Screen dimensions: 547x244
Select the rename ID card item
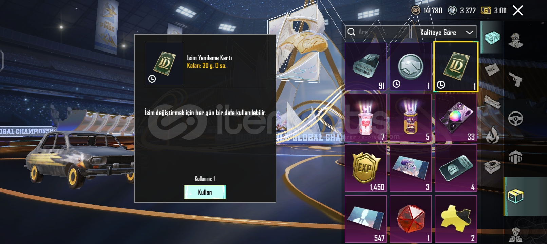coord(456,67)
